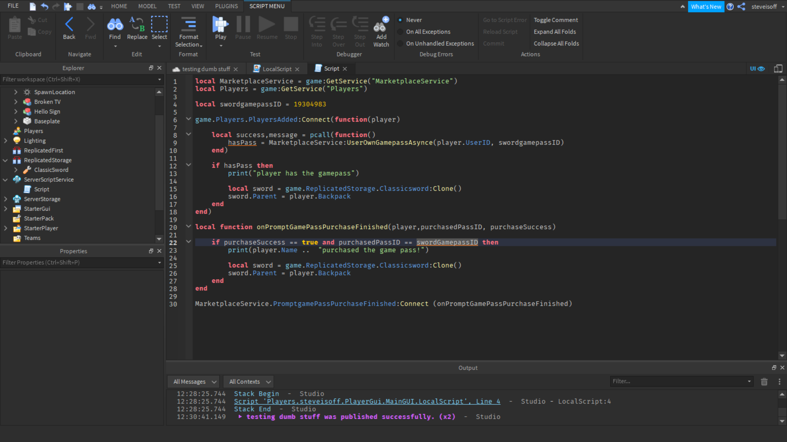Expand the Lighting tree node
This screenshot has height=442, width=787.
click(6, 141)
